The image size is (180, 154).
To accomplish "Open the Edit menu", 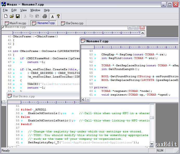I will coord(14,10).
